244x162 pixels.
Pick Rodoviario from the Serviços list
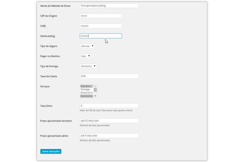(86, 93)
